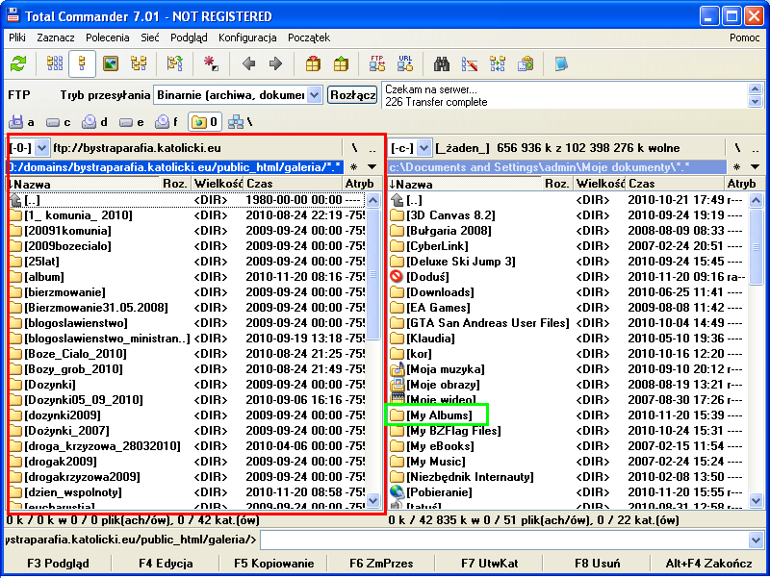Open the Polecenia menu
The width and height of the screenshot is (770, 578).
107,38
